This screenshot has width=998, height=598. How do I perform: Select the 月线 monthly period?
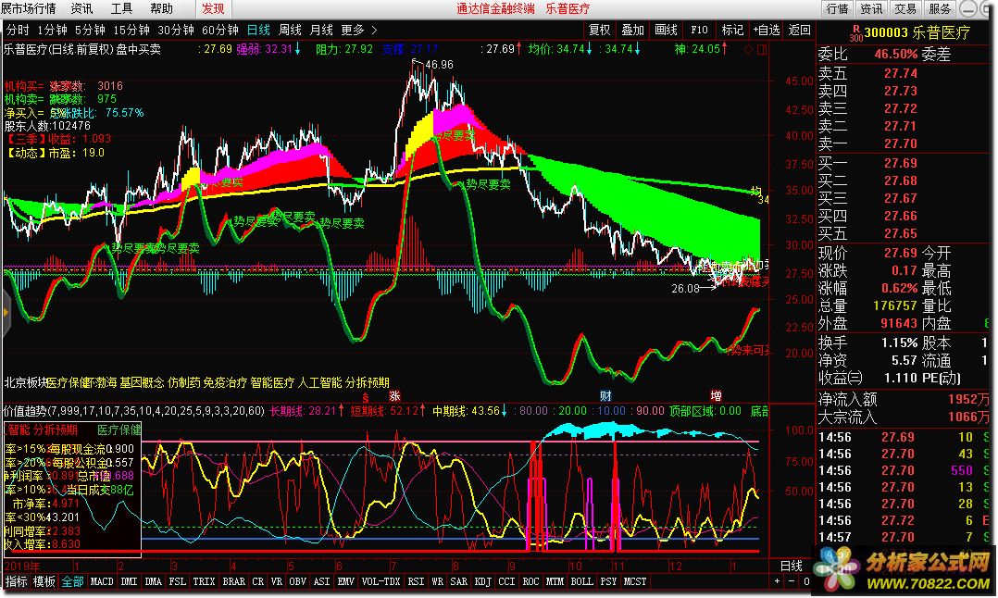(321, 30)
